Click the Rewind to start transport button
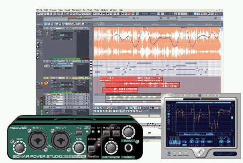243x163 pixels. point(95,14)
